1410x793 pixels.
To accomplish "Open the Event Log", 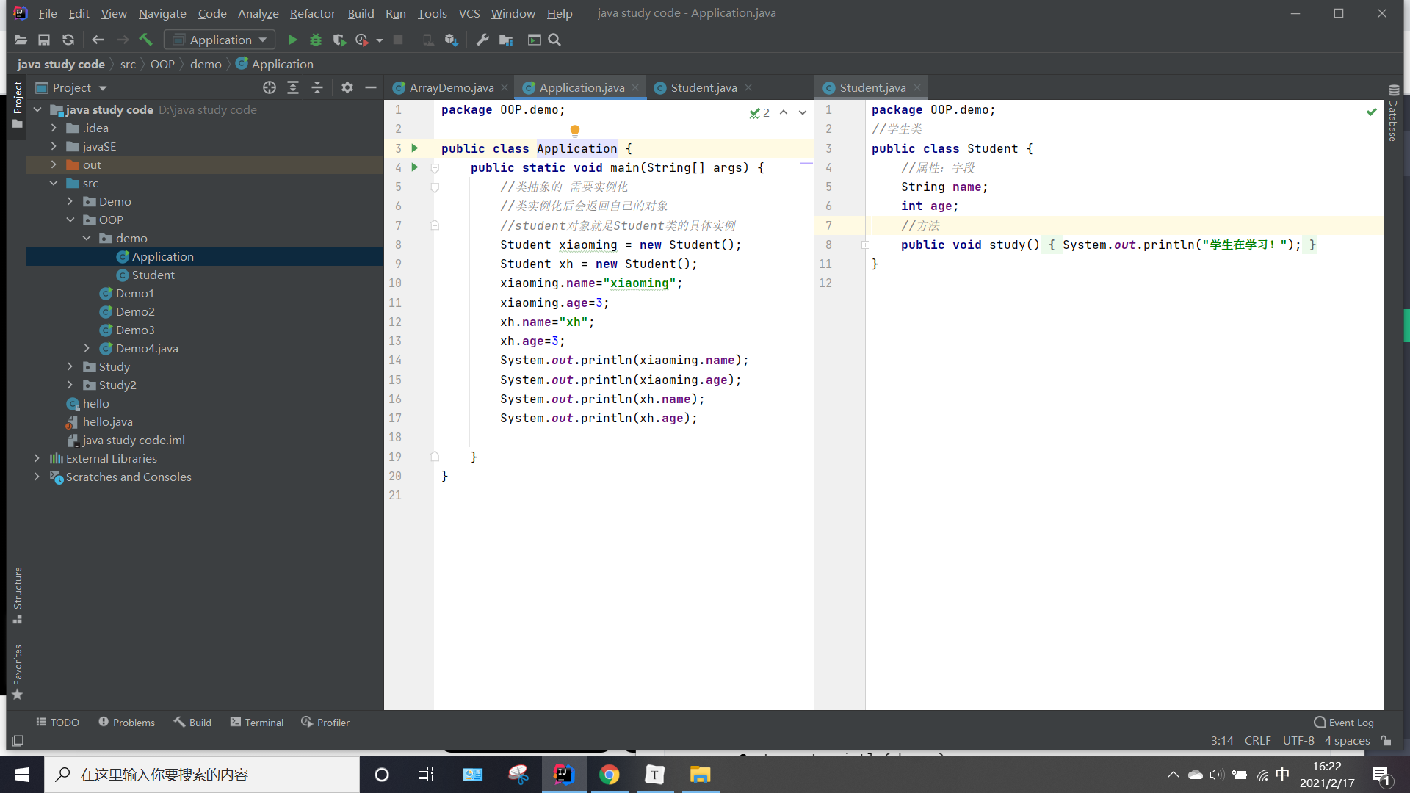I will pos(1344,723).
